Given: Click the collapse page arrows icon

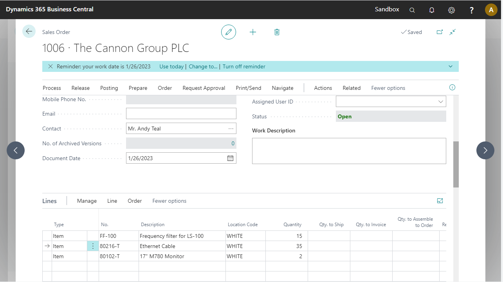Looking at the screenshot, I should click(x=453, y=32).
